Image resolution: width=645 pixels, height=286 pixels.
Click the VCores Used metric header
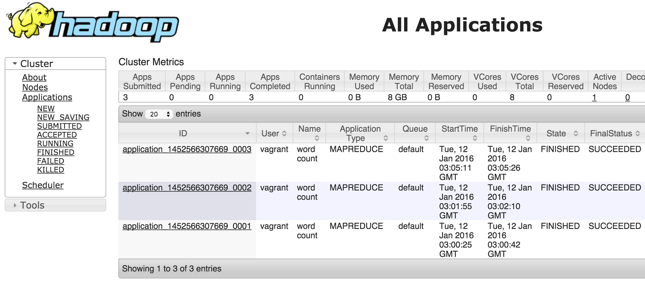487,82
